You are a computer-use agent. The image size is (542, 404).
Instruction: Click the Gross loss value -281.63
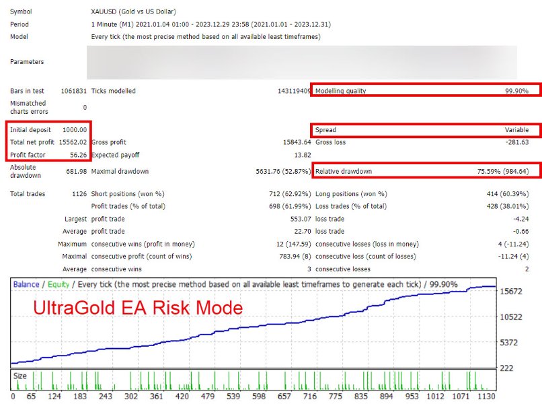pyautogui.click(x=517, y=142)
